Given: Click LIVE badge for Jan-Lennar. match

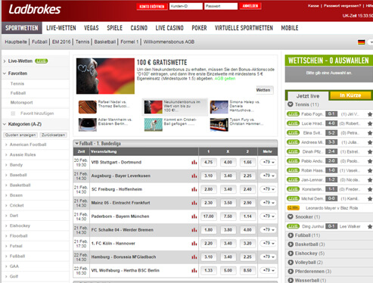Looking at the screenshot, I should pos(293,180).
